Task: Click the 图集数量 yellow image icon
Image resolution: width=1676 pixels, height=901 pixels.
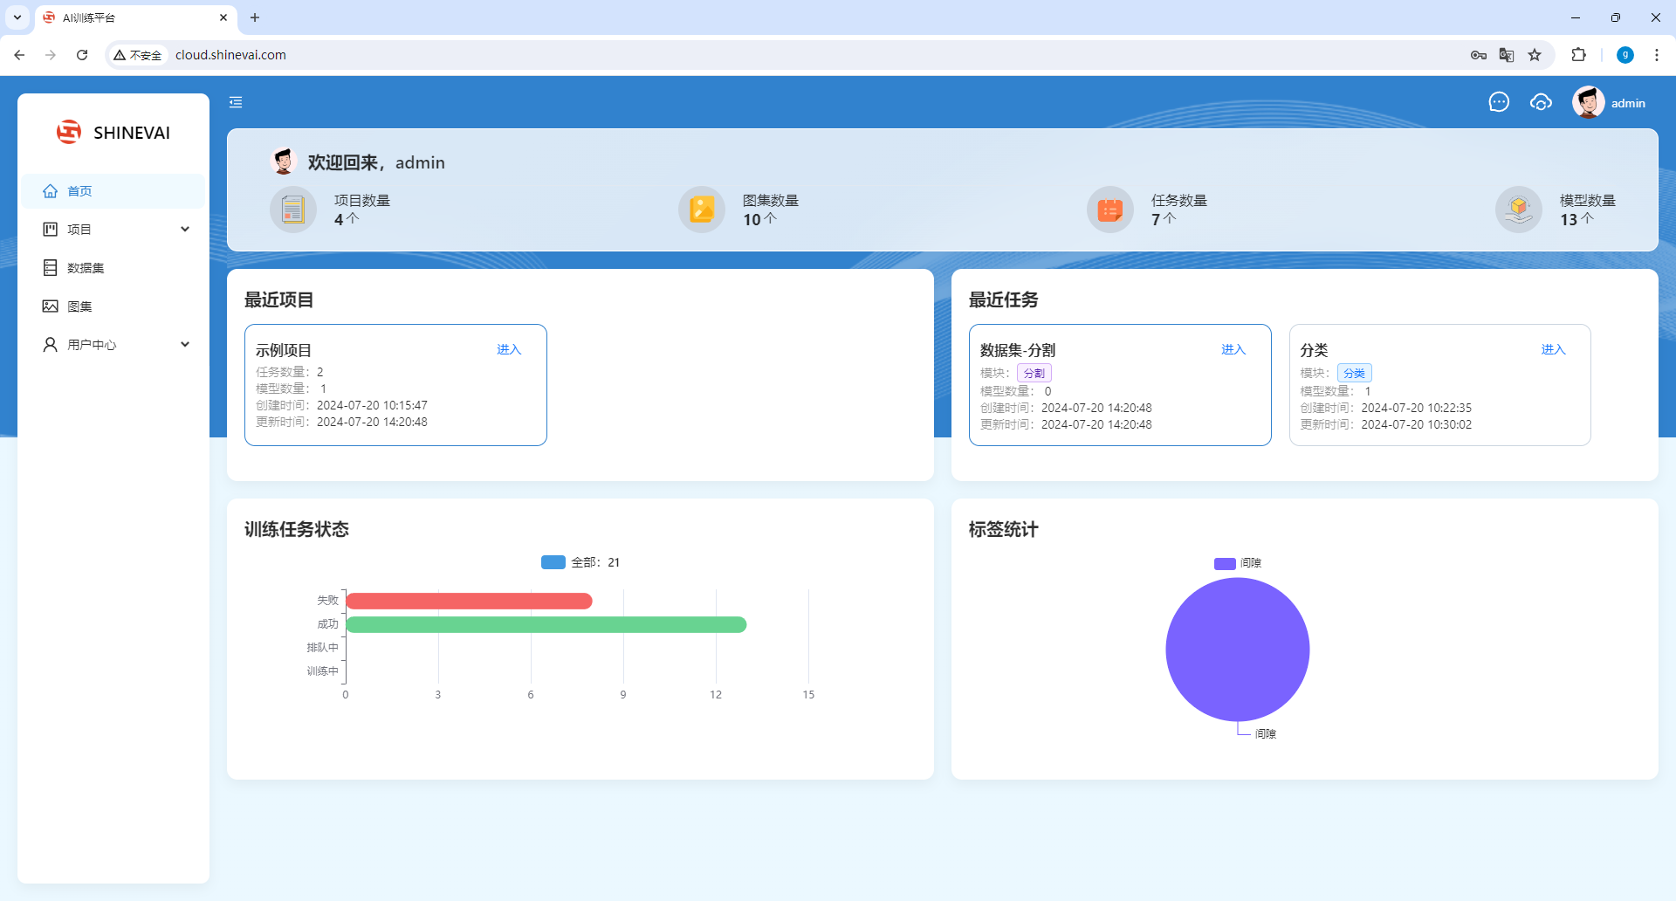Action: pyautogui.click(x=702, y=210)
